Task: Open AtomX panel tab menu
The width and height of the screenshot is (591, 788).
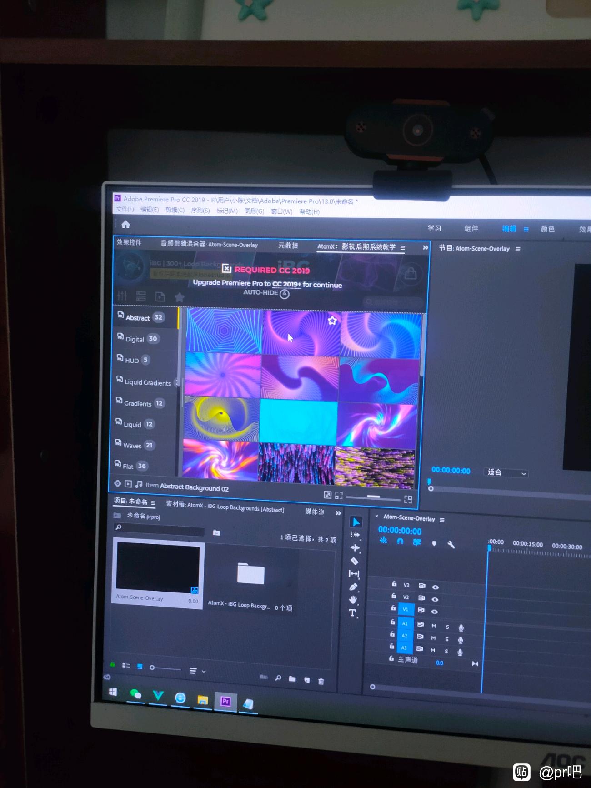Action: 403,248
